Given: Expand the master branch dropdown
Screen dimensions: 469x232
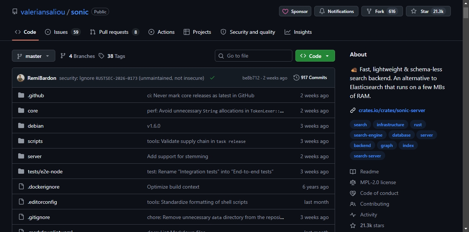Looking at the screenshot, I should tap(33, 56).
